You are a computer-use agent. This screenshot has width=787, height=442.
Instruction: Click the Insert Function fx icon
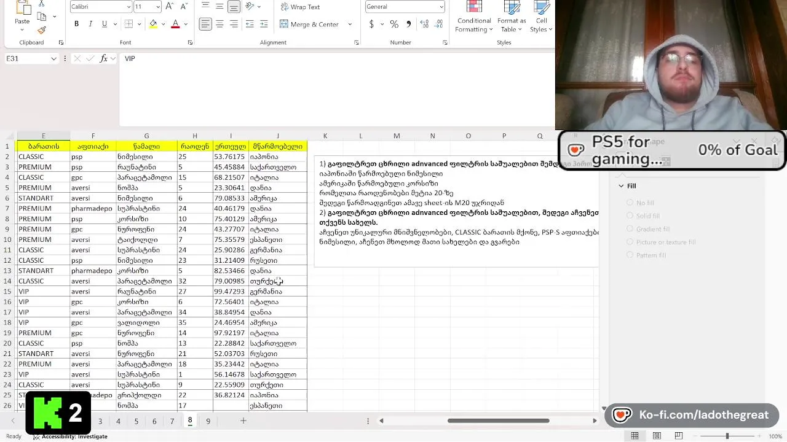pyautogui.click(x=104, y=58)
